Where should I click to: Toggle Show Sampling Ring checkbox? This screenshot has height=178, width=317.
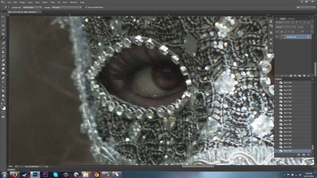[x=86, y=7]
